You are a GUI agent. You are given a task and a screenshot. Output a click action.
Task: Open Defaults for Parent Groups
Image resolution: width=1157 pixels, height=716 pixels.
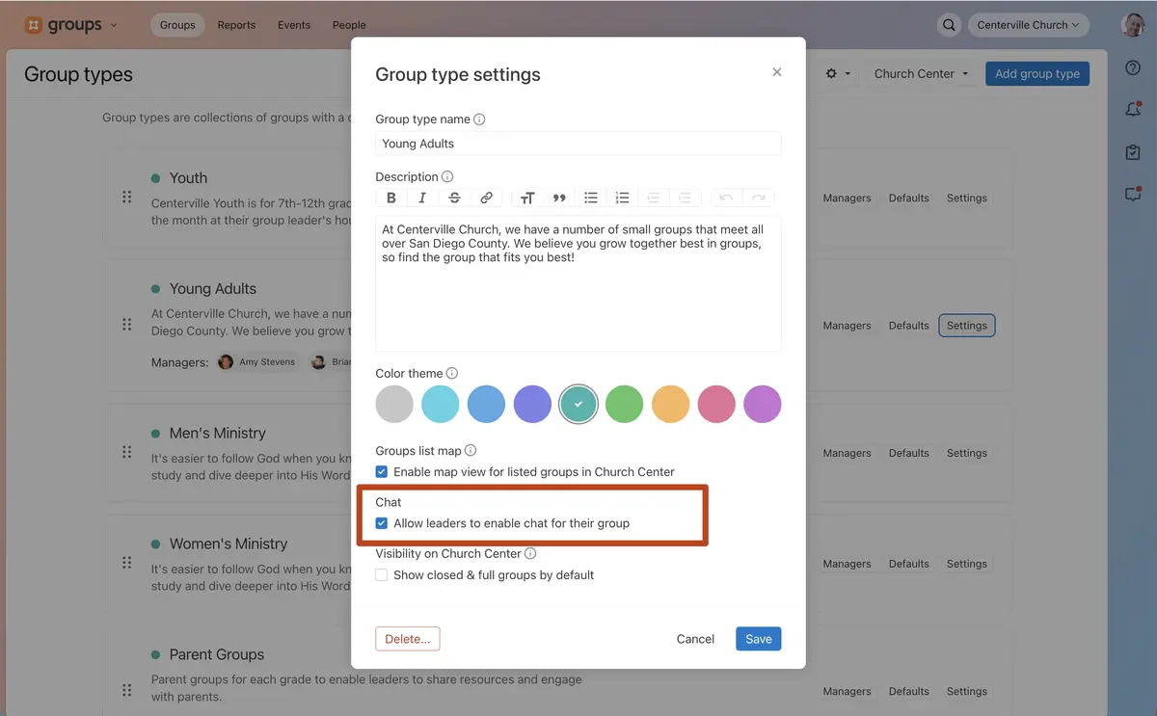pos(909,691)
